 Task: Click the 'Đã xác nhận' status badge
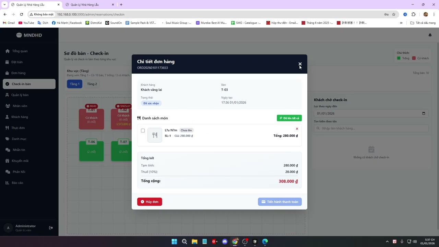151,103
